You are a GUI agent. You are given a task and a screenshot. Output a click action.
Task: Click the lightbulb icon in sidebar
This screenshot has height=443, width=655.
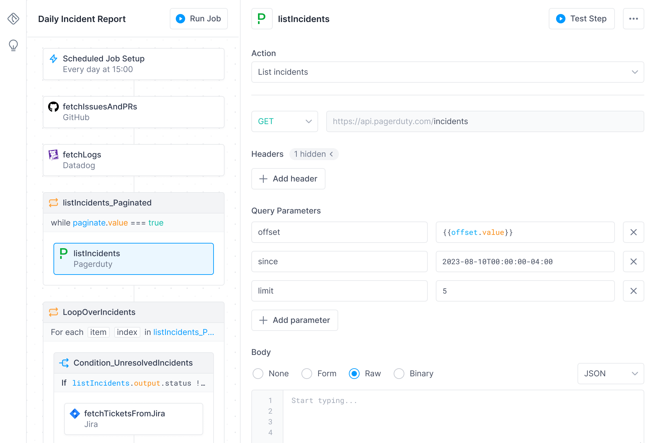tap(13, 45)
